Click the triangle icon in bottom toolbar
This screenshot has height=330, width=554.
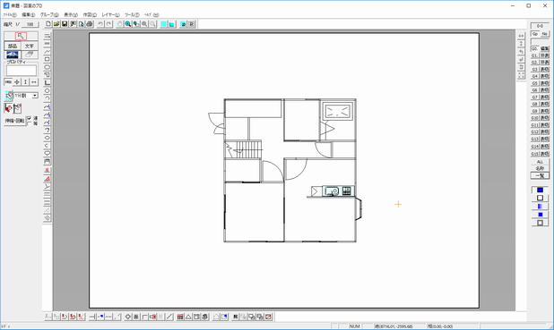(188, 317)
